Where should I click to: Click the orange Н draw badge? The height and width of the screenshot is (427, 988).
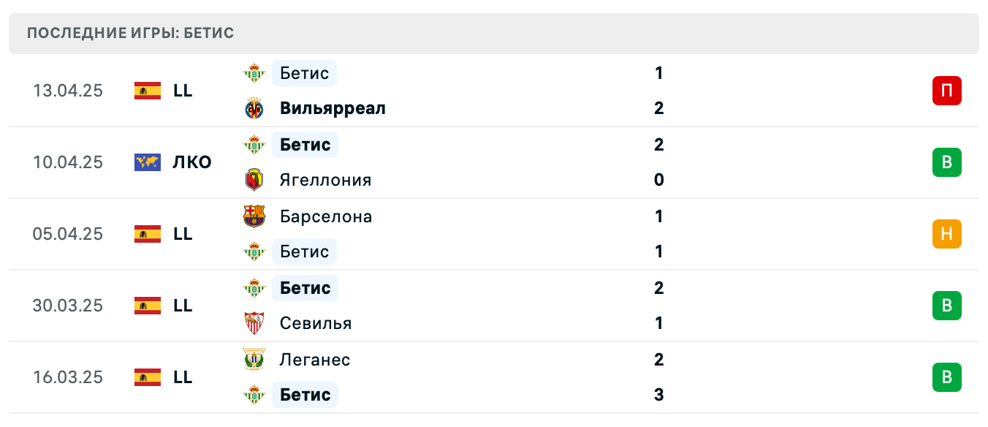coord(947,234)
